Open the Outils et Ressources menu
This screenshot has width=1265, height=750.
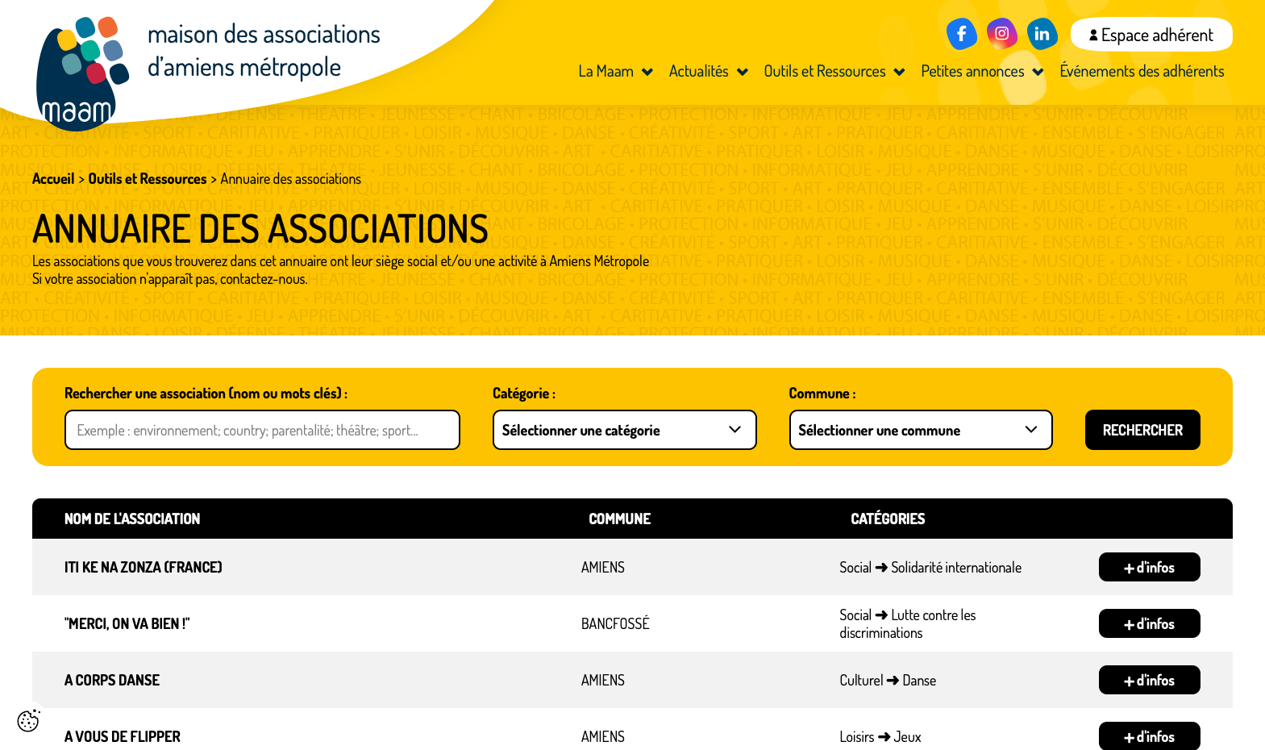[x=825, y=71]
